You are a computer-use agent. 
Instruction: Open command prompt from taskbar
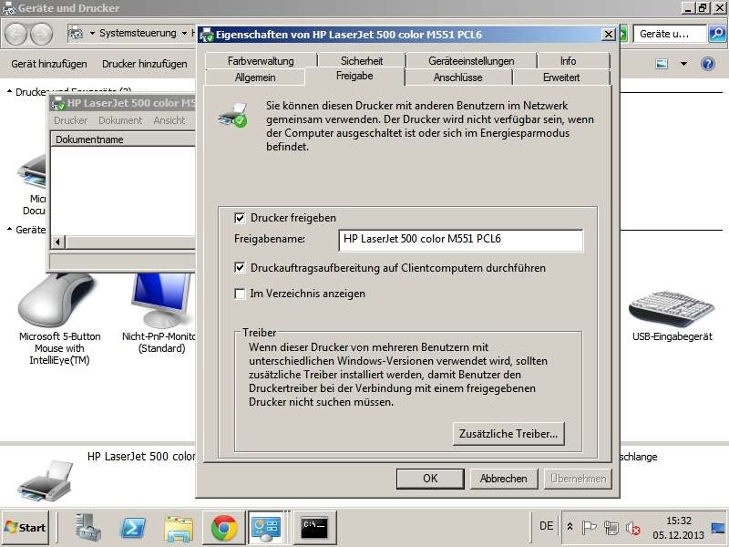314,528
